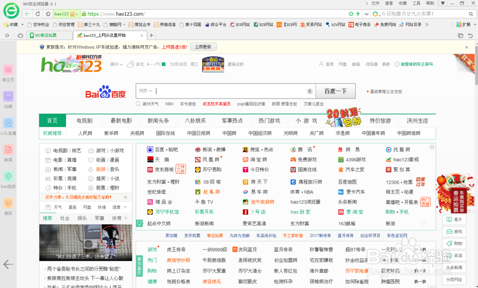This screenshot has width=478, height=288.
Task: Click the lightning speed mode icon
Action: 358,14
